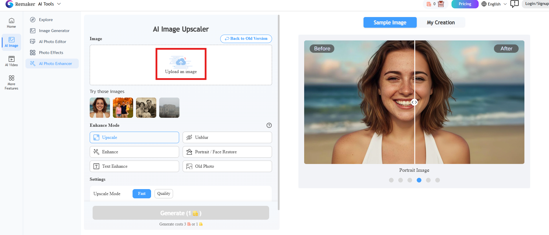
Task: Select Fast upscale mode
Action: point(142,194)
